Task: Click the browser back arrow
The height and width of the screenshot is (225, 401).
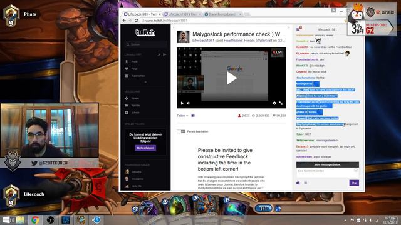Action: click(124, 21)
